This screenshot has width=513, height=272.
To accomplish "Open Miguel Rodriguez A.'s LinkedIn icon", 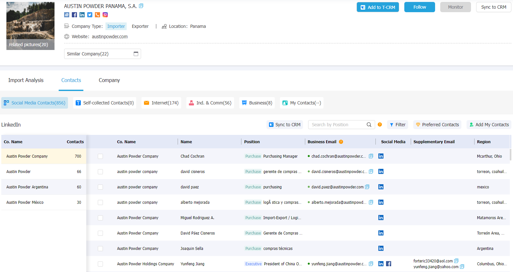I will pyautogui.click(x=381, y=218).
